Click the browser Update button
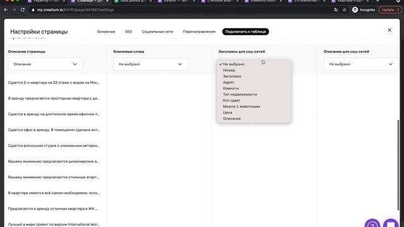 click(389, 10)
